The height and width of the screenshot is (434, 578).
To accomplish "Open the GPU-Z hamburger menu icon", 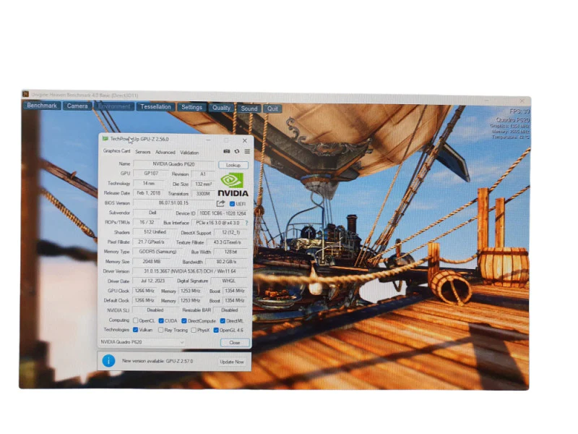I will pos(247,151).
